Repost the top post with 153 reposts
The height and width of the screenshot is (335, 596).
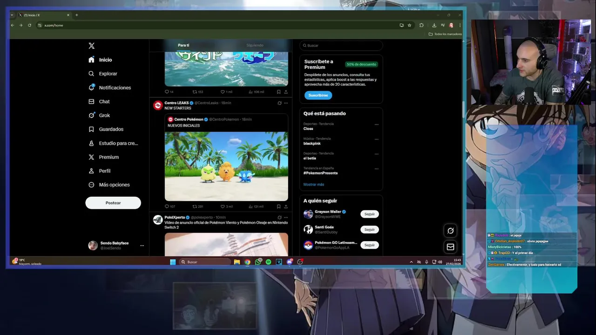coord(195,92)
